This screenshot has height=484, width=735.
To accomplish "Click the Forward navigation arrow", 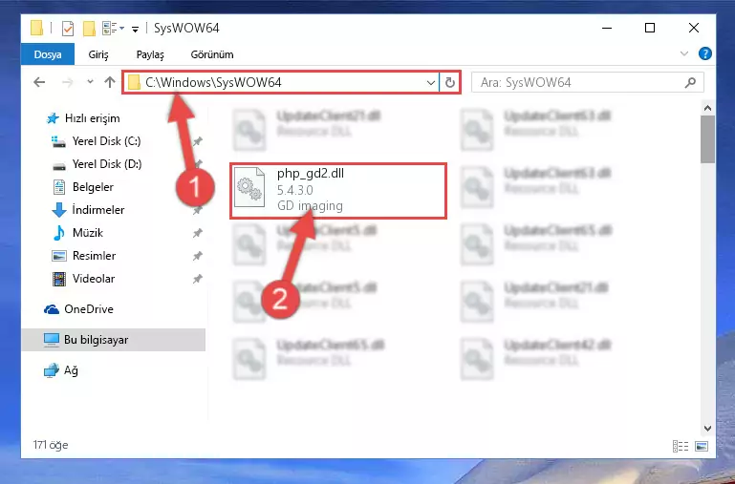I will pos(68,82).
